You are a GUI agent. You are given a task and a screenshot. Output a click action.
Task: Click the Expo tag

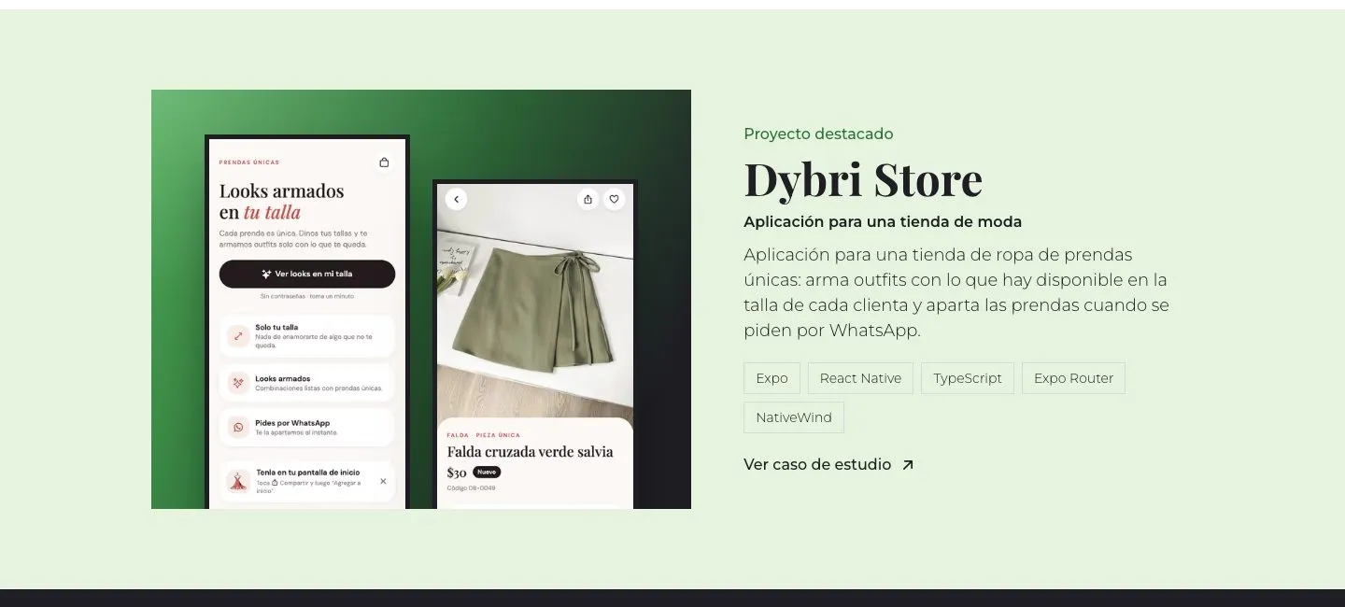[x=772, y=378]
